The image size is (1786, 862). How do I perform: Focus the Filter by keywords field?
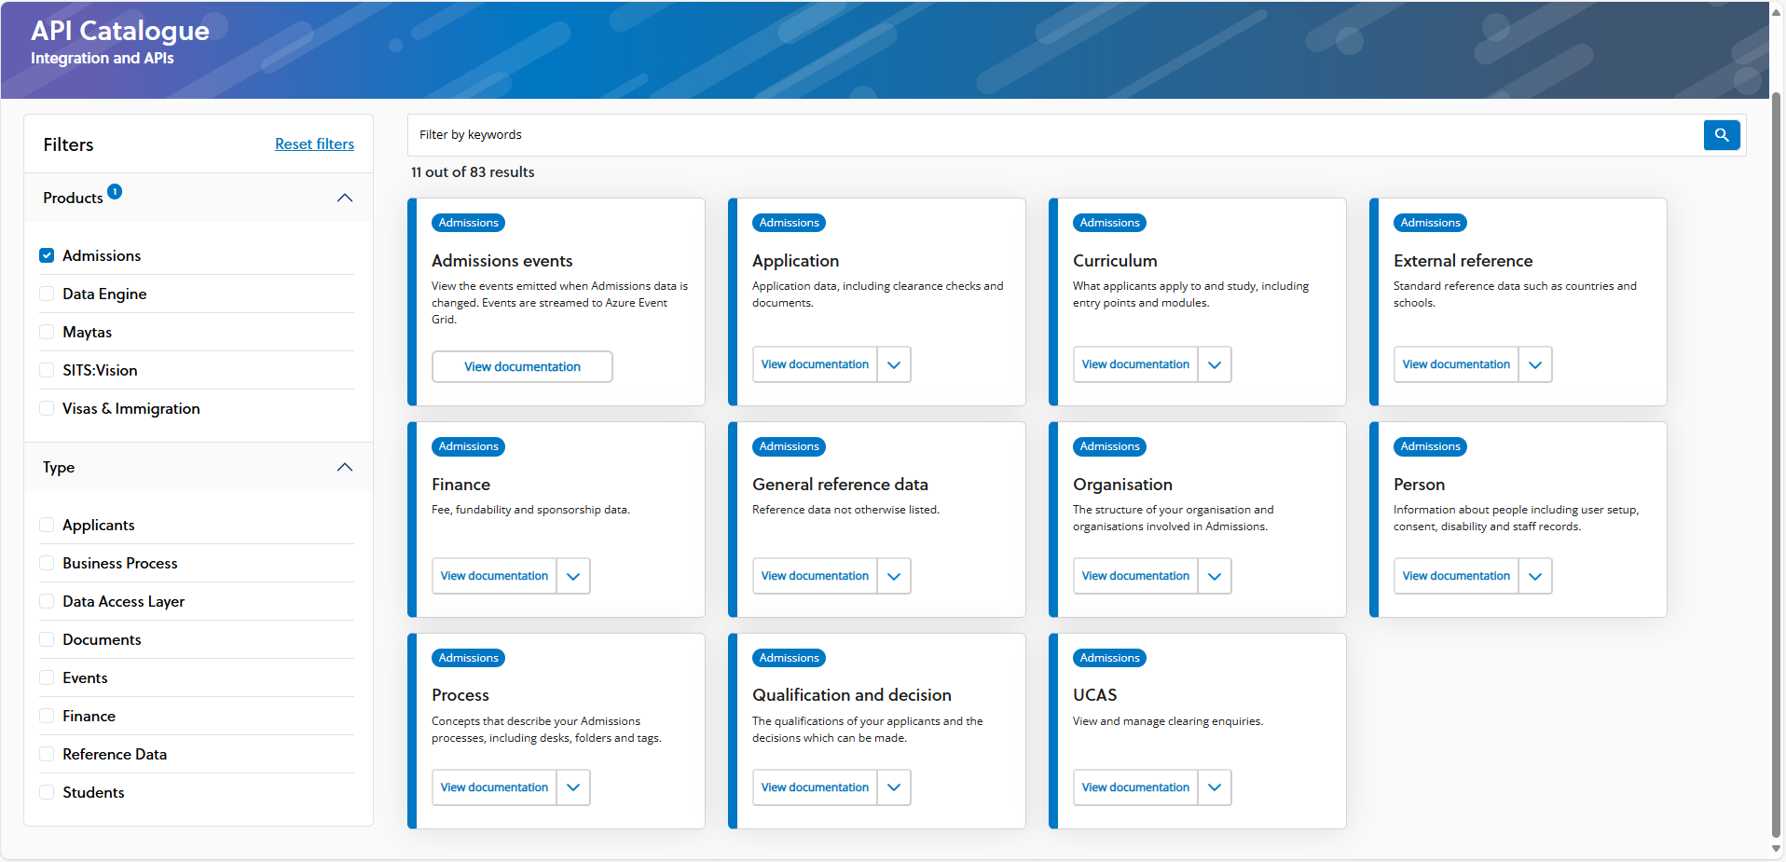coord(1055,135)
